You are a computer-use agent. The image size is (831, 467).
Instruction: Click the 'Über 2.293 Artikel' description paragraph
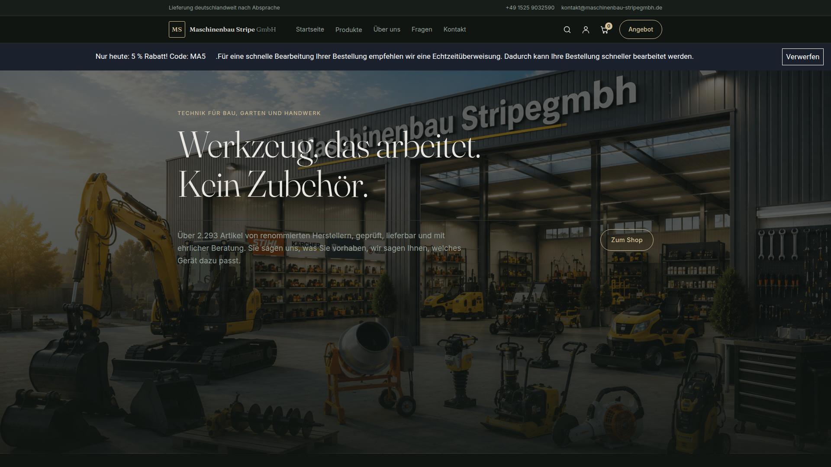(x=319, y=248)
